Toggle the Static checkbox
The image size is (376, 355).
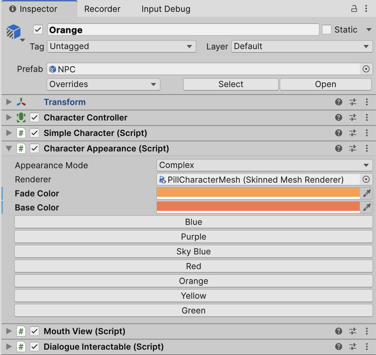[x=327, y=30]
